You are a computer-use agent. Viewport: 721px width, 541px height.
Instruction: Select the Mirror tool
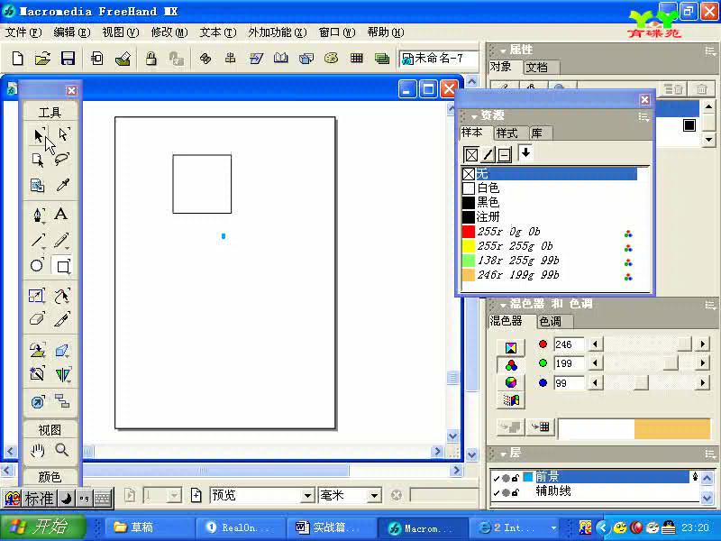(62, 374)
